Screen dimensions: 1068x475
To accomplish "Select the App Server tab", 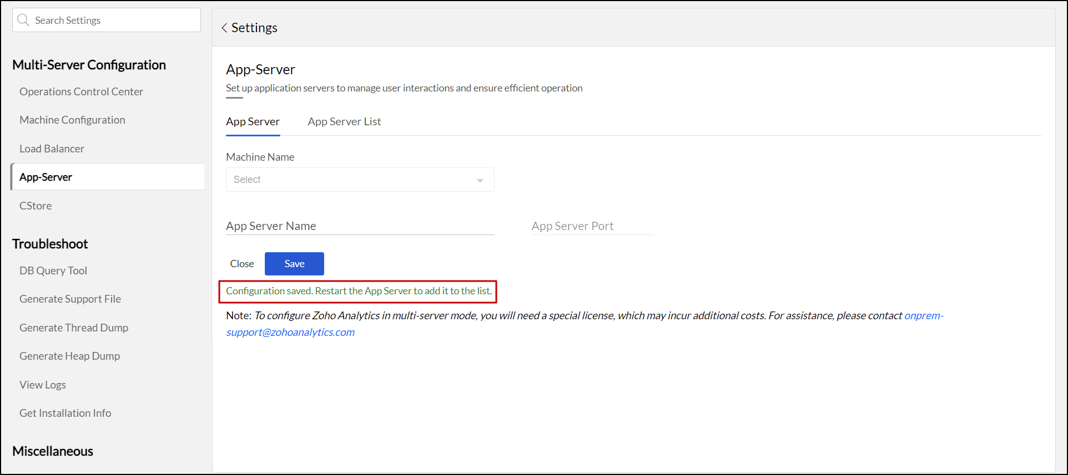I will coord(253,121).
